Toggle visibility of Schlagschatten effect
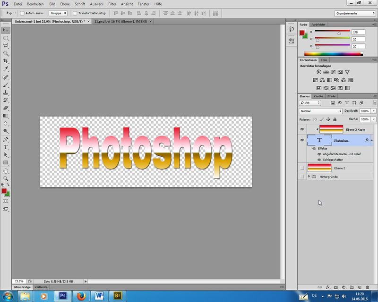The image size is (378, 302). tap(319, 159)
